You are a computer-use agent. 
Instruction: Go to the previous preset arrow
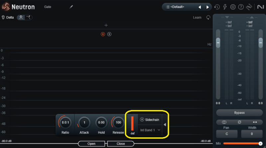point(200,7)
